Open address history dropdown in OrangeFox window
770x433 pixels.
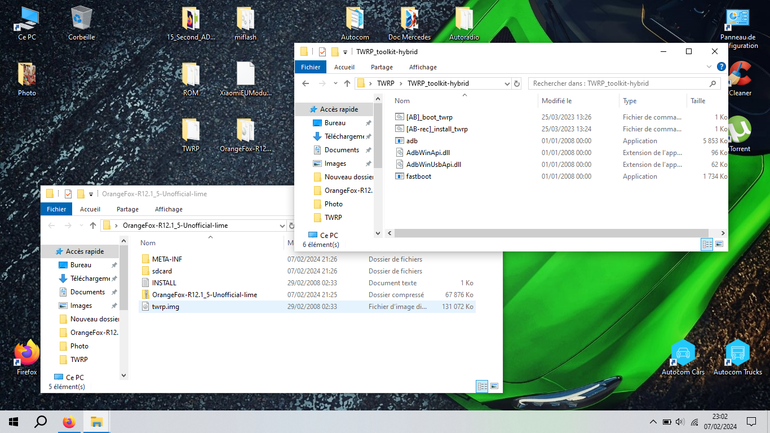click(x=282, y=226)
